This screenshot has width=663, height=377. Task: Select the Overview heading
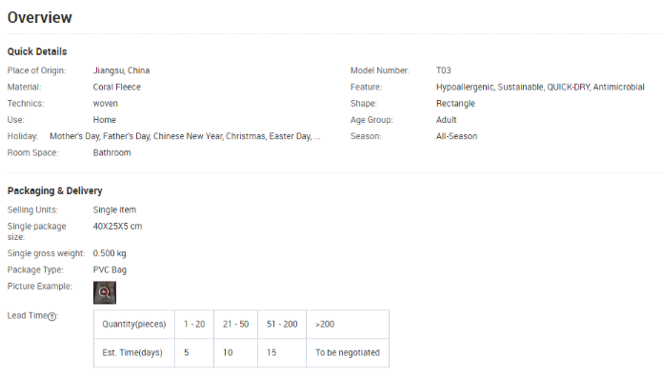[40, 18]
